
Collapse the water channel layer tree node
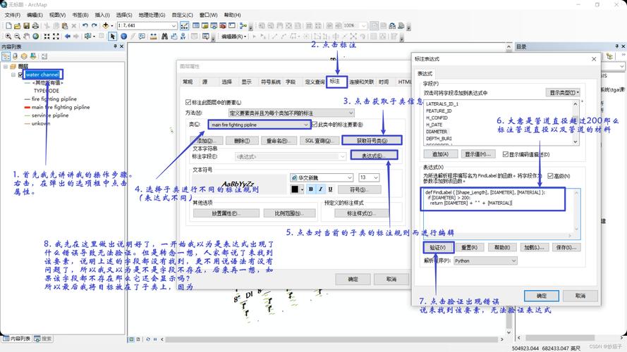tap(13, 75)
